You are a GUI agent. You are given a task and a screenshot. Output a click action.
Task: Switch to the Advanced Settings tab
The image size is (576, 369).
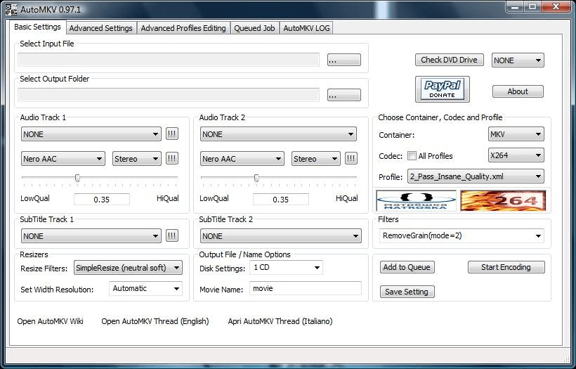[100, 28]
